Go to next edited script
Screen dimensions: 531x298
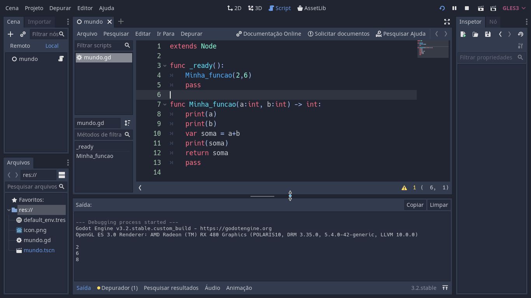pos(446,34)
